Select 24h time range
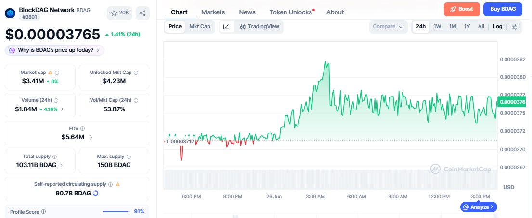This screenshot has height=218, width=532. pos(421,27)
